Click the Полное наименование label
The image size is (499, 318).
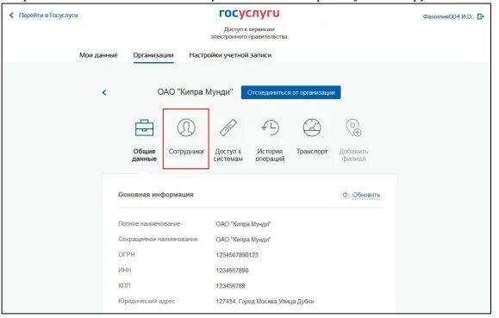(149, 224)
